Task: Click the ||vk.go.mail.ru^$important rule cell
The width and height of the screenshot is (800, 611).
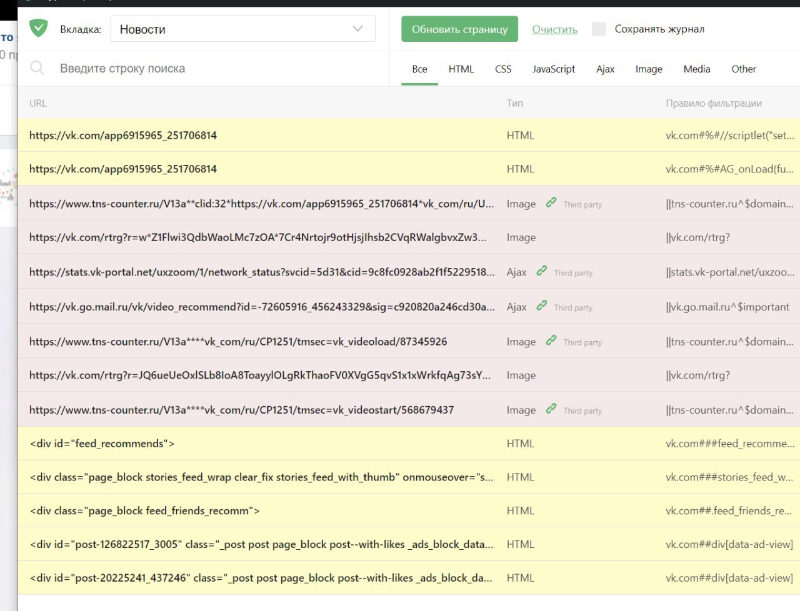Action: [727, 307]
